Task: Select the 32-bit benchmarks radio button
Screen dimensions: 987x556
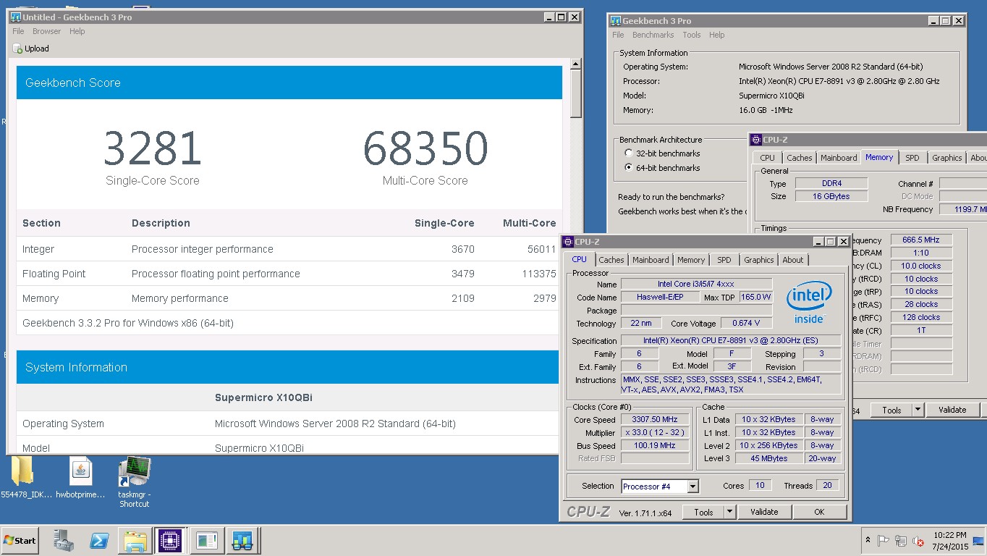Action: tap(628, 153)
